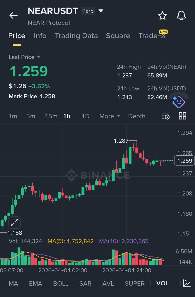Open chart settings icon beside Depth
The height and width of the screenshot is (297, 195).
166,116
